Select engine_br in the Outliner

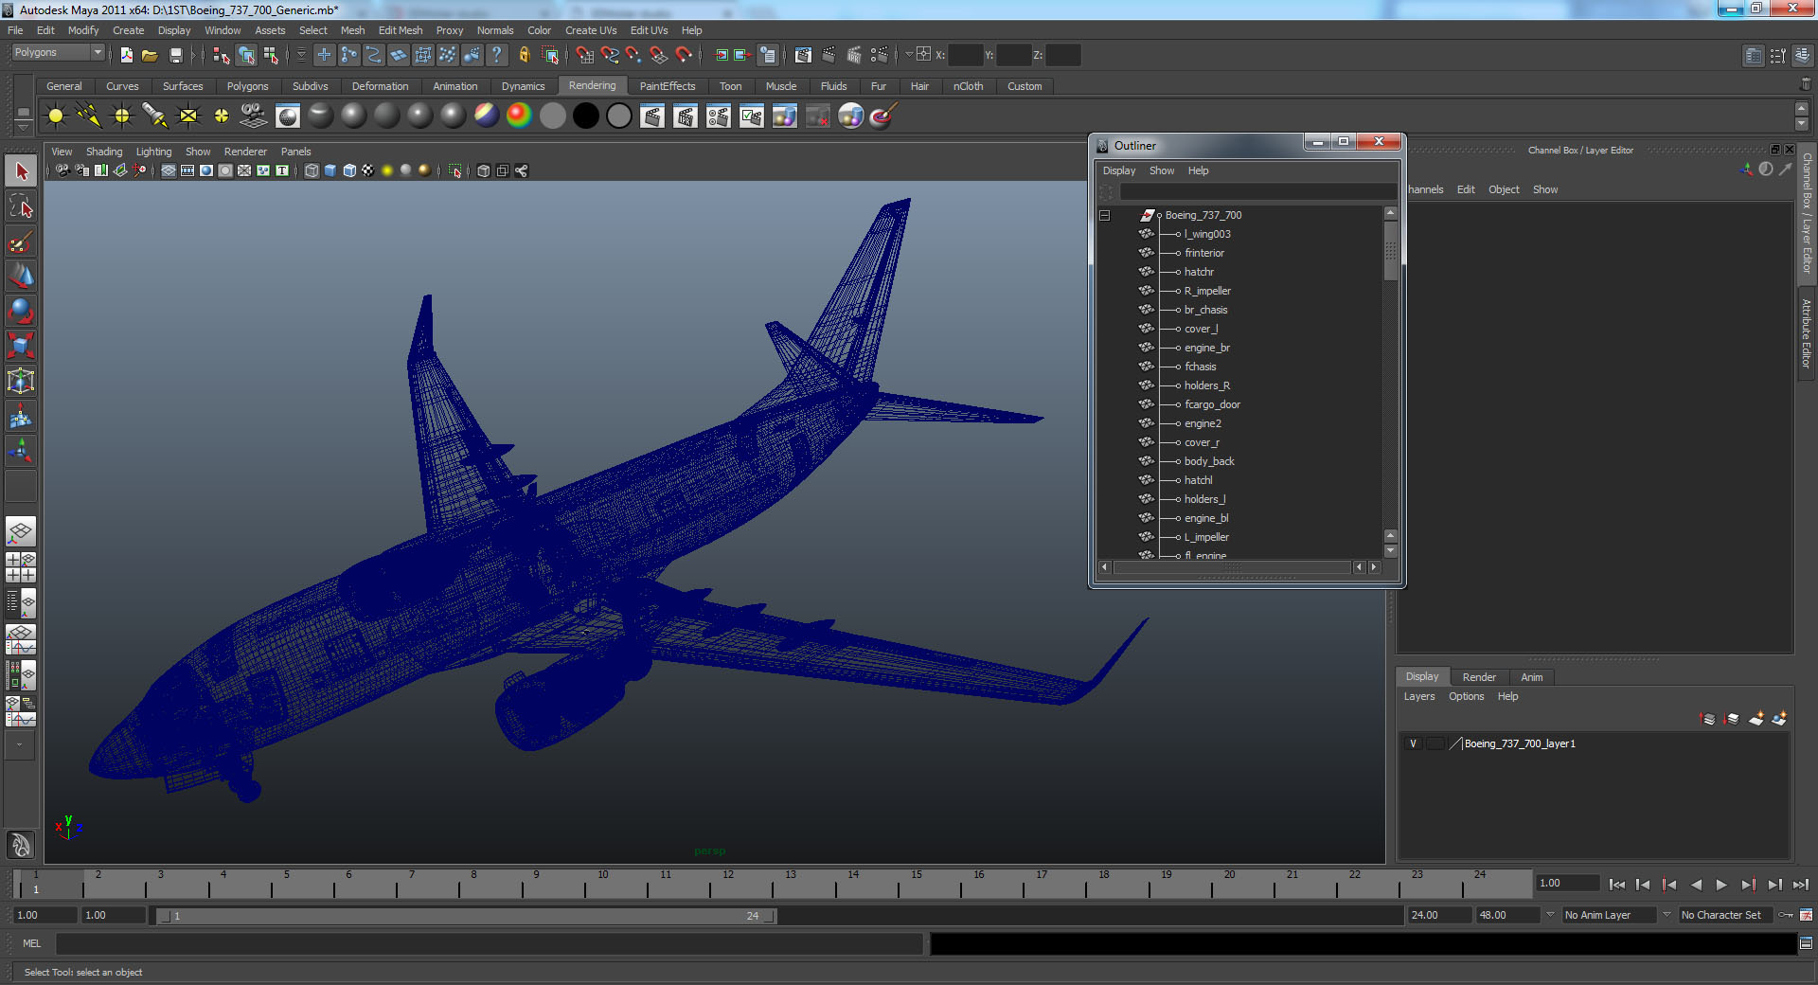[x=1207, y=348]
